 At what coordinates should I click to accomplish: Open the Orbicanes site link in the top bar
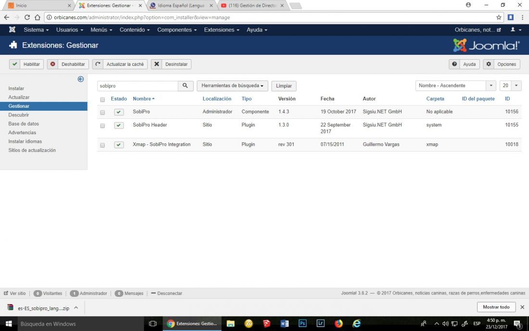[x=478, y=30]
